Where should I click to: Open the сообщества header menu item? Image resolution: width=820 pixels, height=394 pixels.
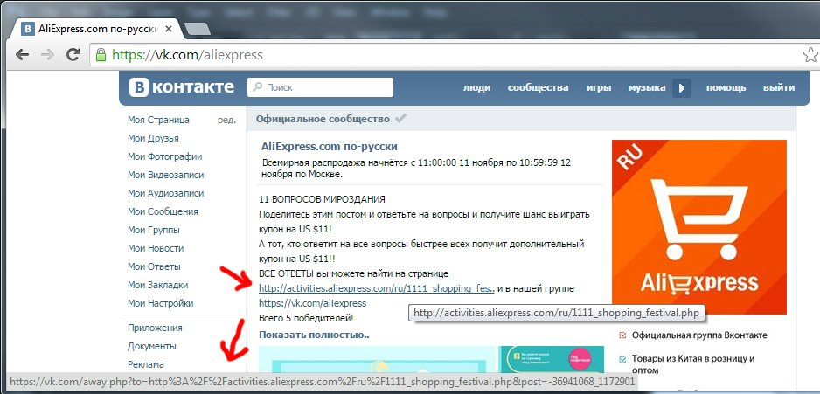[539, 87]
